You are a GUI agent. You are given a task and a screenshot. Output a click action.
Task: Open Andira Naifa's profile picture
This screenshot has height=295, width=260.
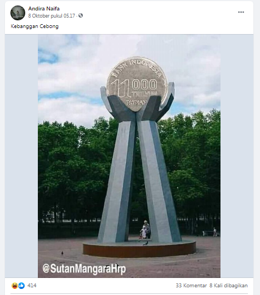coord(18,13)
